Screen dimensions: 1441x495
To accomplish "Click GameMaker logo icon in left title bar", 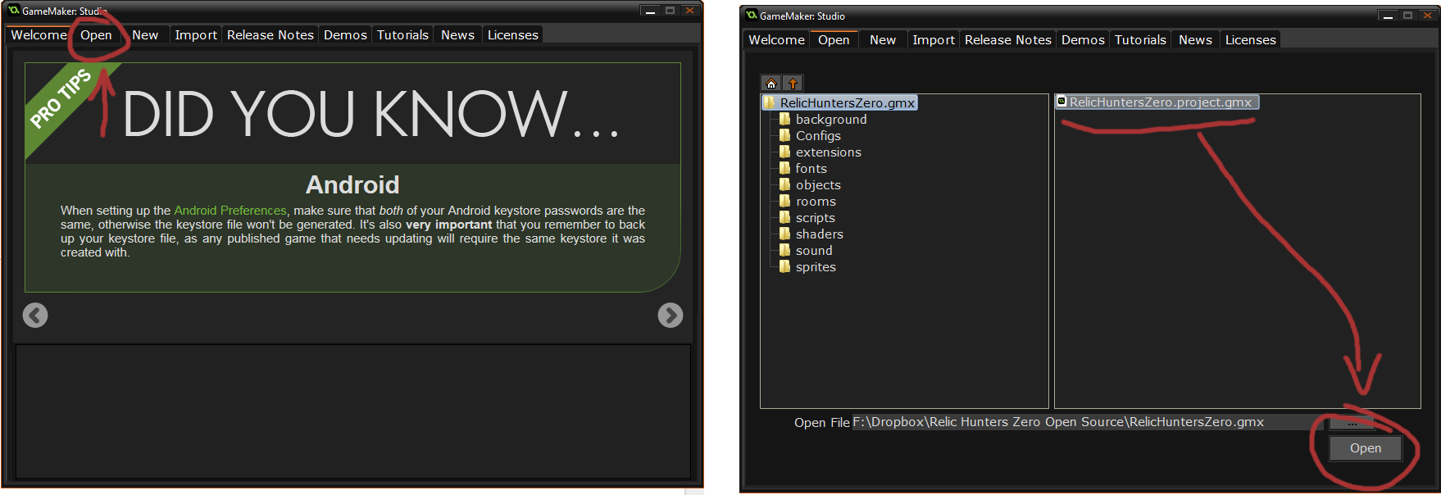I will coord(13,11).
